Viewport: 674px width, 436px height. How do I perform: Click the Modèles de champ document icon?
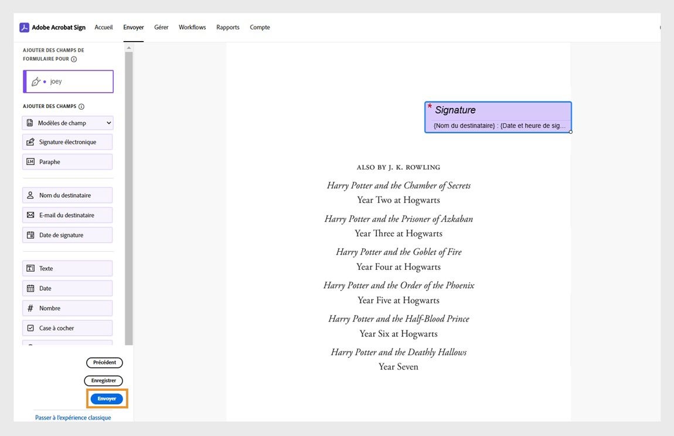(30, 123)
